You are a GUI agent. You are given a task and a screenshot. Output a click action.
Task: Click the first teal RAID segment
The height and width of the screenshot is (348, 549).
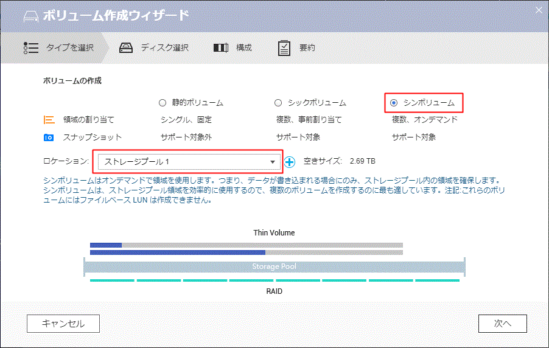point(112,280)
